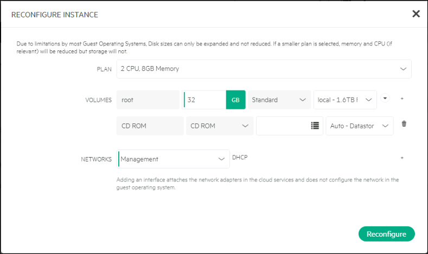
Task: Add a new volume with plus icon
Action: click(402, 99)
